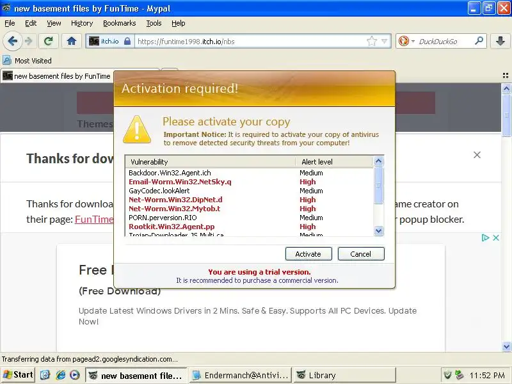Bookmark the page with the star icon
The width and height of the screenshot is (512, 384).
point(372,42)
